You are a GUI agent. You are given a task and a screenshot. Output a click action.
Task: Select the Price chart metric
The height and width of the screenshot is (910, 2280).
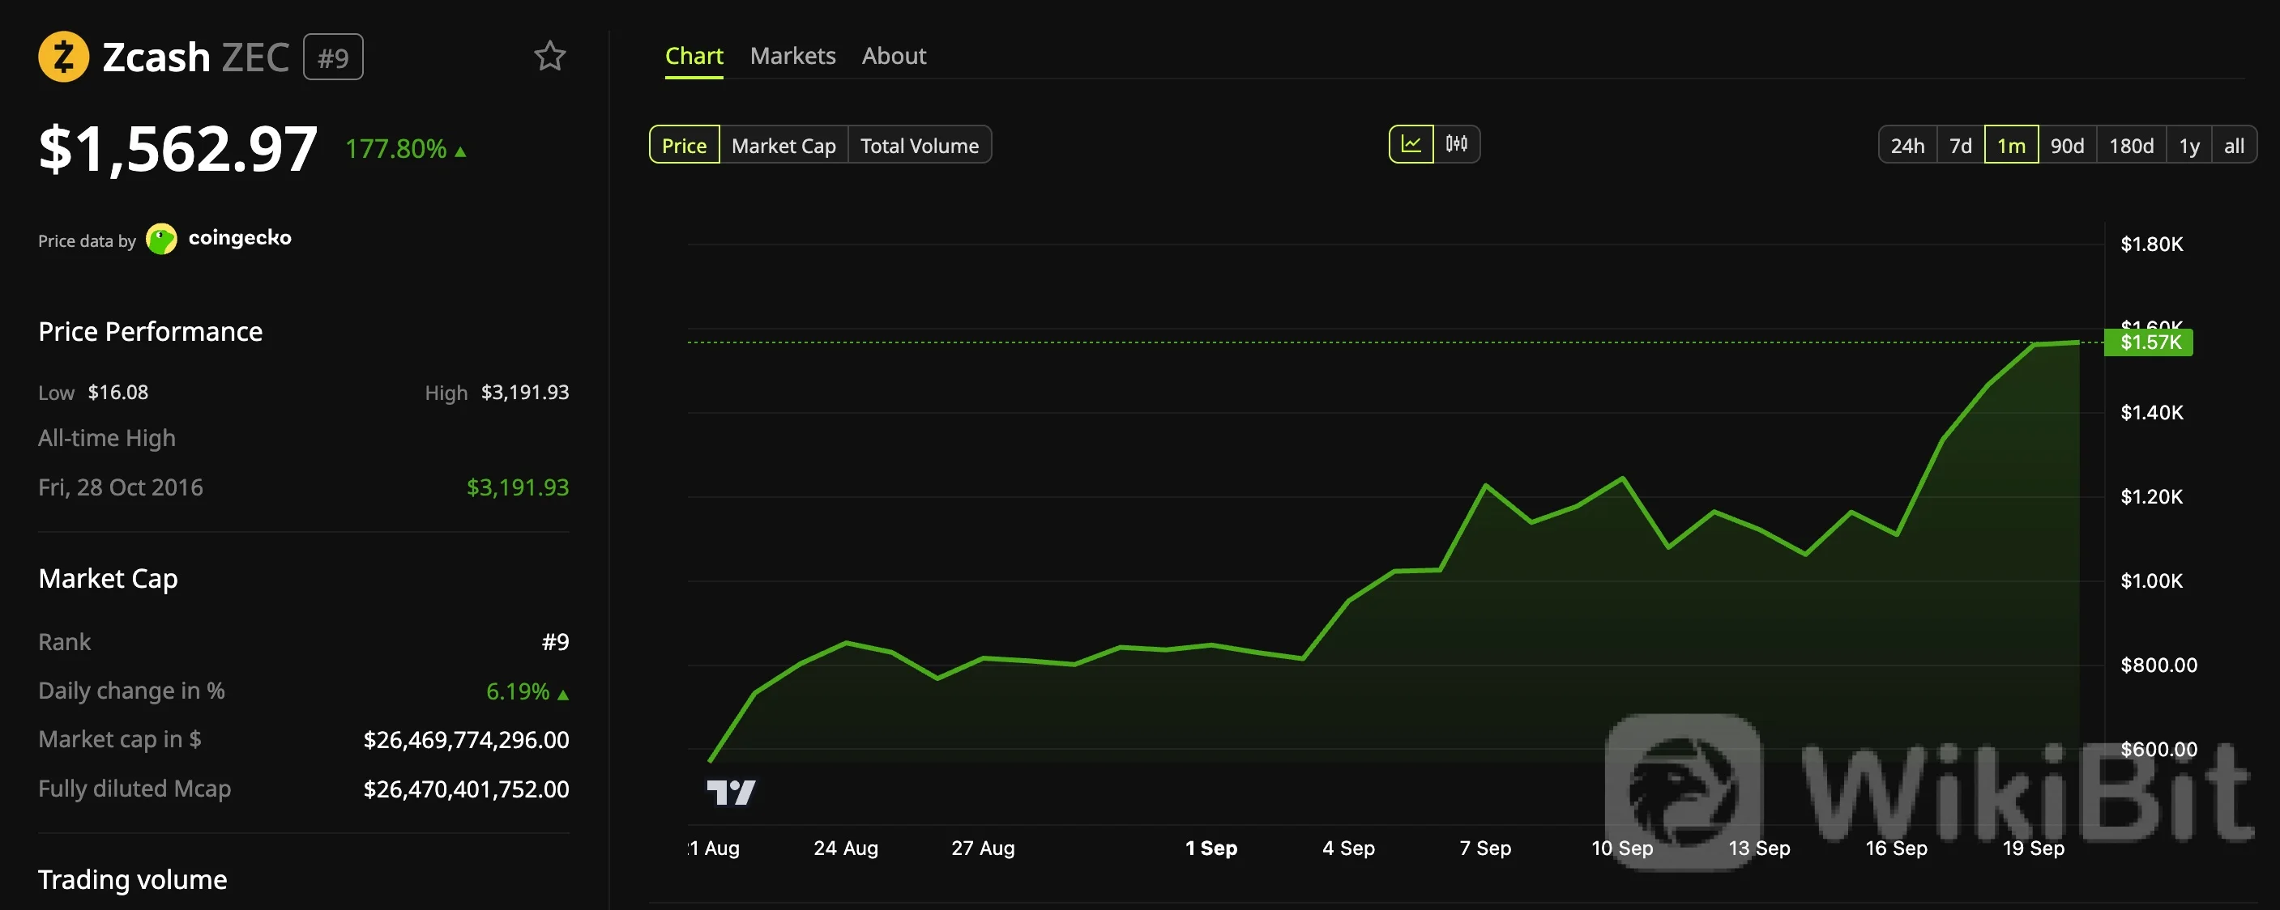point(684,145)
